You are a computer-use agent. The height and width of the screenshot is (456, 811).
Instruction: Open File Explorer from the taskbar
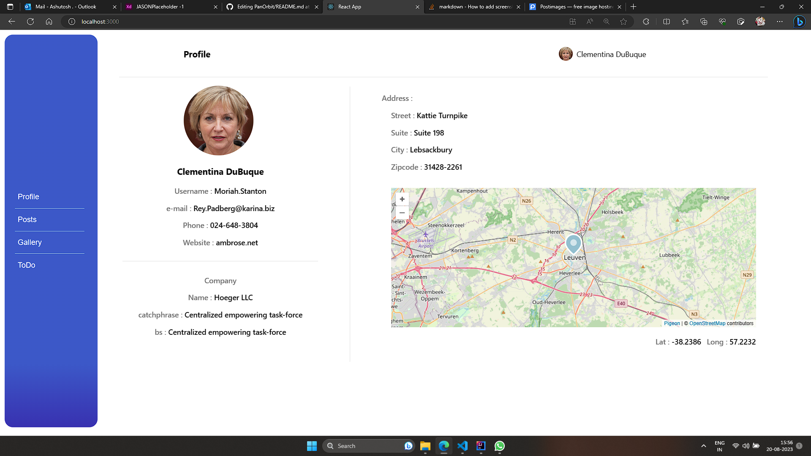[x=425, y=446]
